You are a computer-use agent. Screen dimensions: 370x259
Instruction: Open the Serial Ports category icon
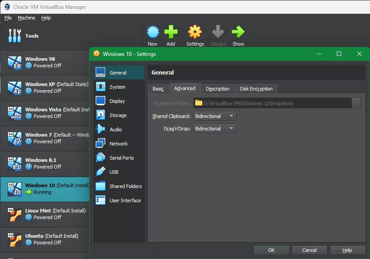pos(101,157)
